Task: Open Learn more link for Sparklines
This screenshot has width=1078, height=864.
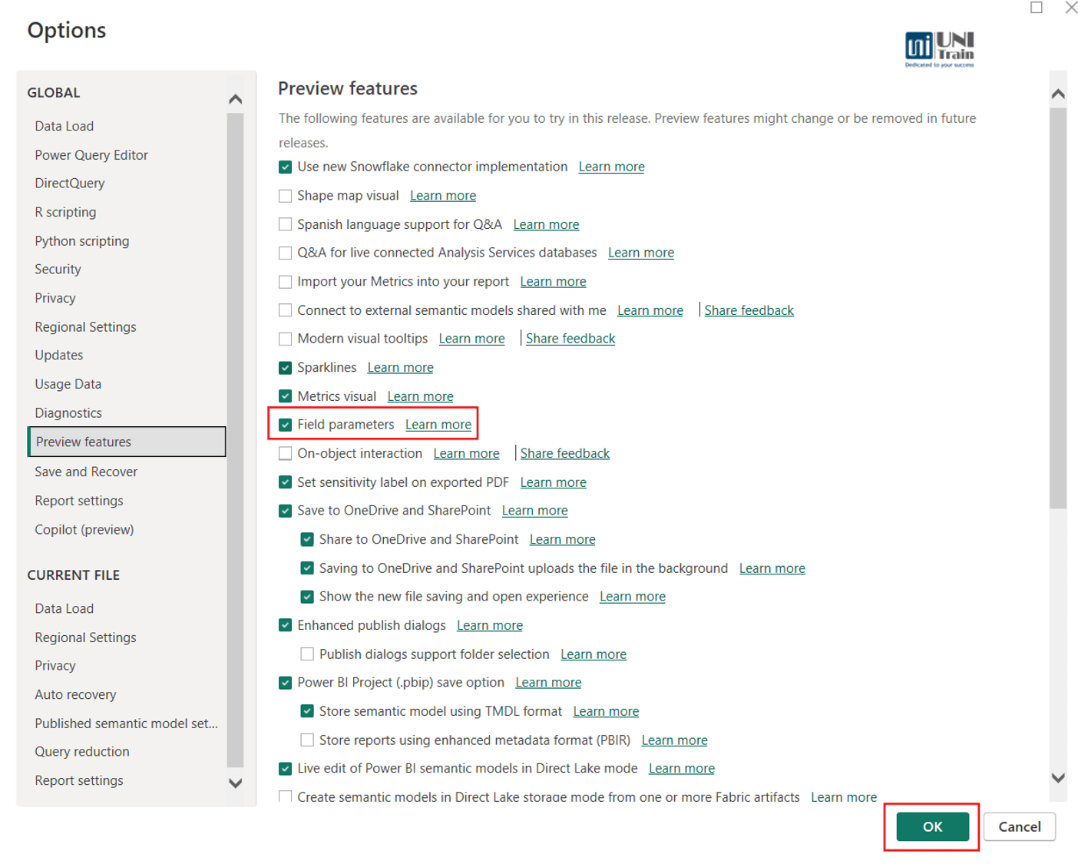Action: (x=400, y=368)
